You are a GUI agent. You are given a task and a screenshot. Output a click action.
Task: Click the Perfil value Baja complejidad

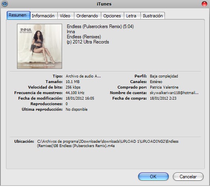click(164, 76)
